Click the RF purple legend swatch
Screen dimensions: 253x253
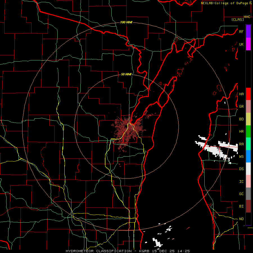(248, 31)
